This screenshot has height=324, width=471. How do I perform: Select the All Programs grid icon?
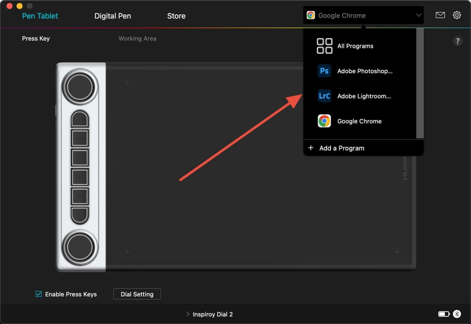324,46
